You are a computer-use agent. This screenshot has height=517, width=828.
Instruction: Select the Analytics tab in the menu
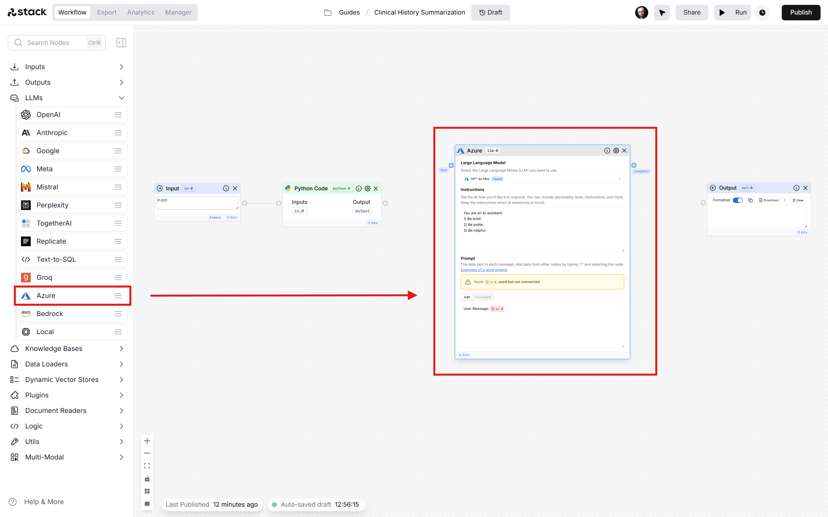click(x=141, y=12)
